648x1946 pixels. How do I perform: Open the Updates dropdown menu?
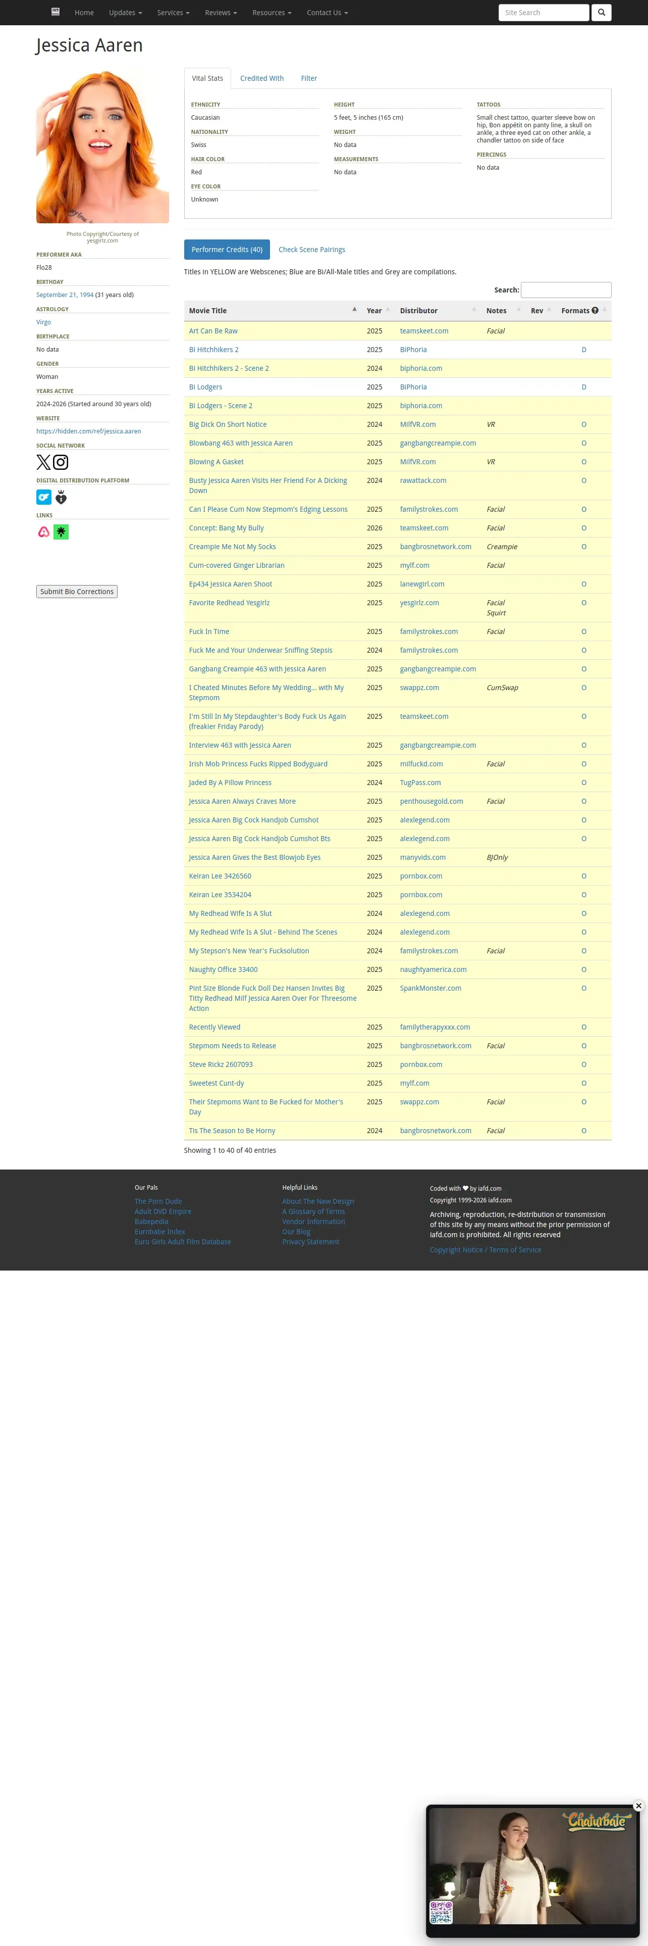click(125, 13)
